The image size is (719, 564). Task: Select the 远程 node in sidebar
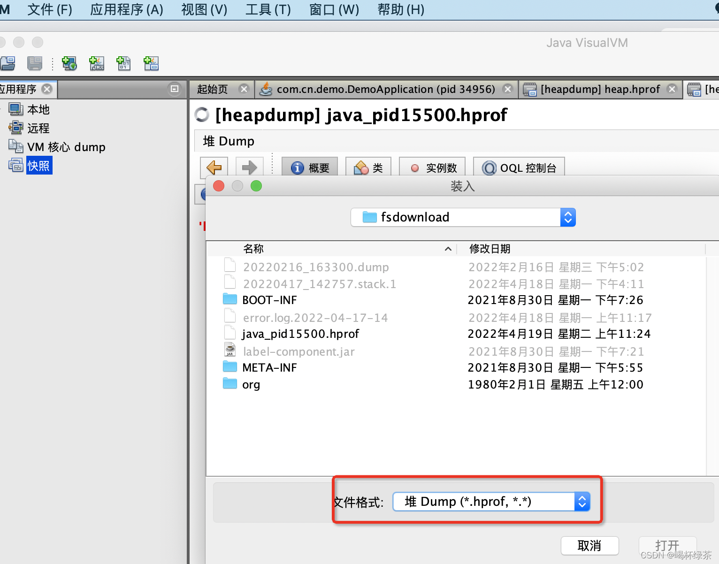pyautogui.click(x=38, y=128)
